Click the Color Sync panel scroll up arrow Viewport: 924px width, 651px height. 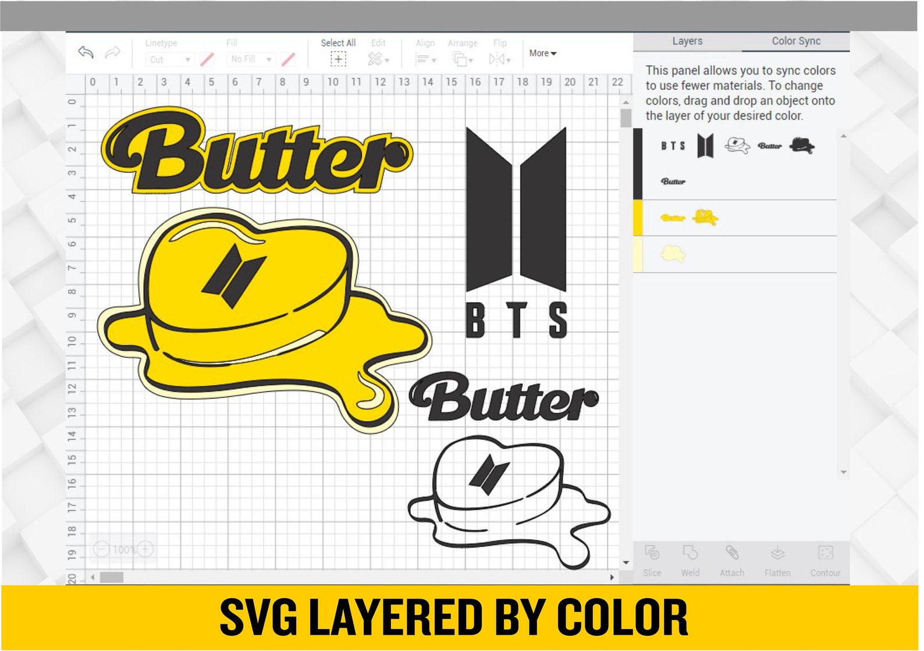tap(844, 136)
